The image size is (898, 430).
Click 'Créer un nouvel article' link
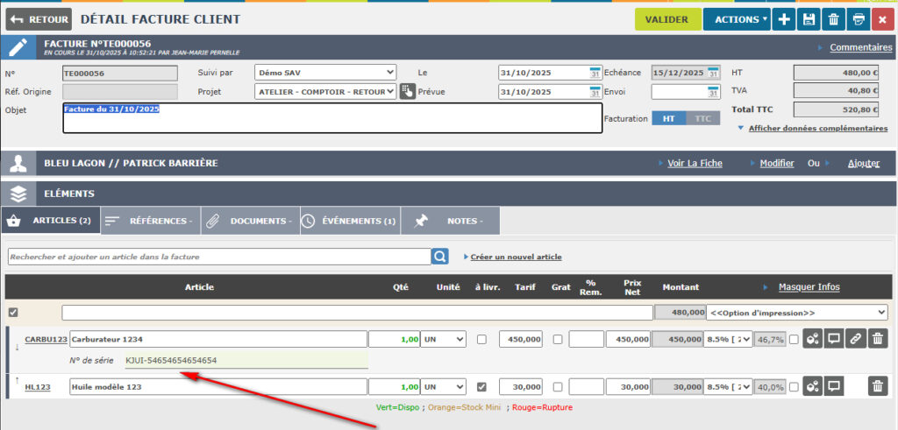click(516, 257)
